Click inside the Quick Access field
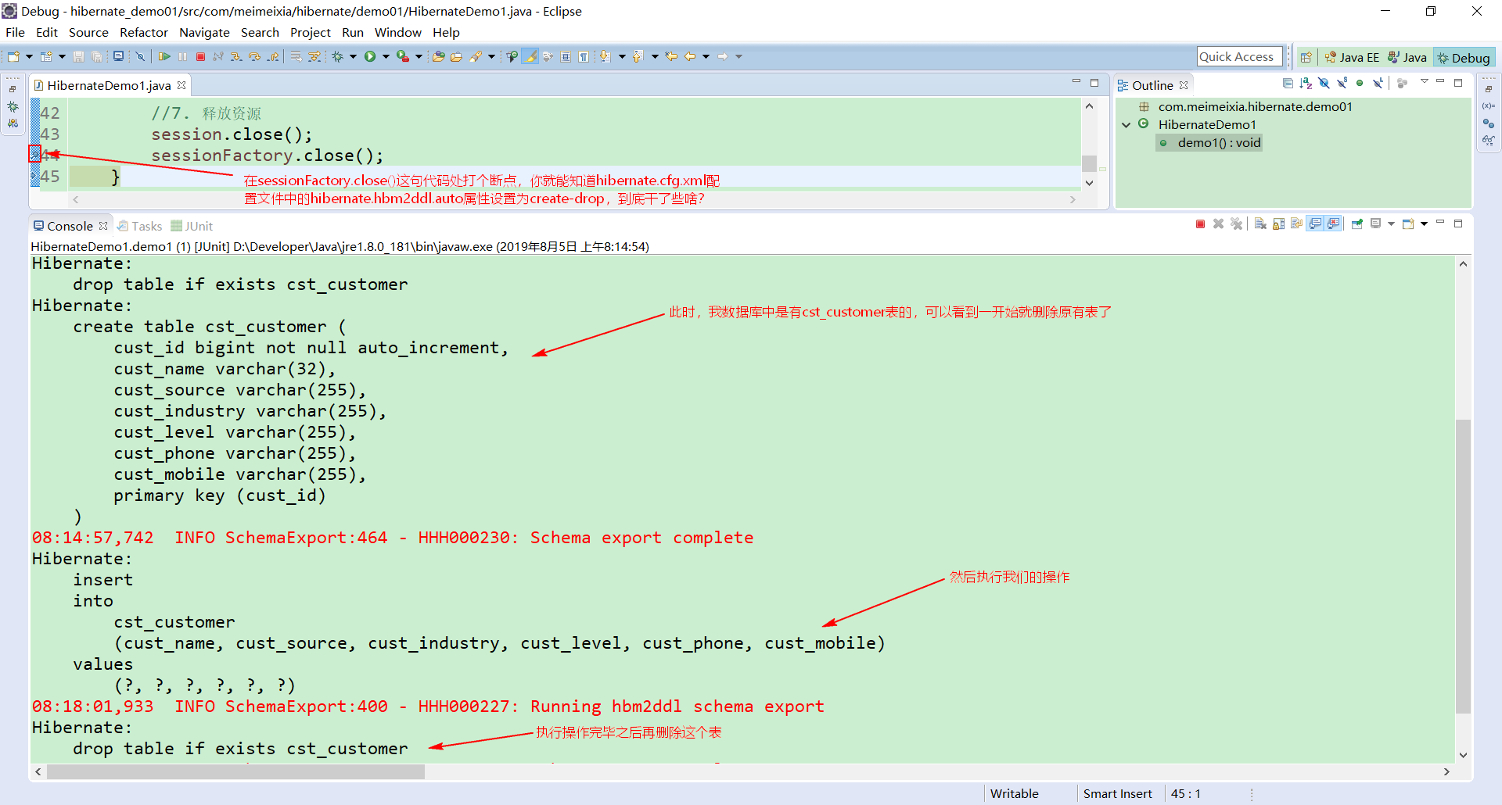1502x805 pixels. pyautogui.click(x=1238, y=56)
